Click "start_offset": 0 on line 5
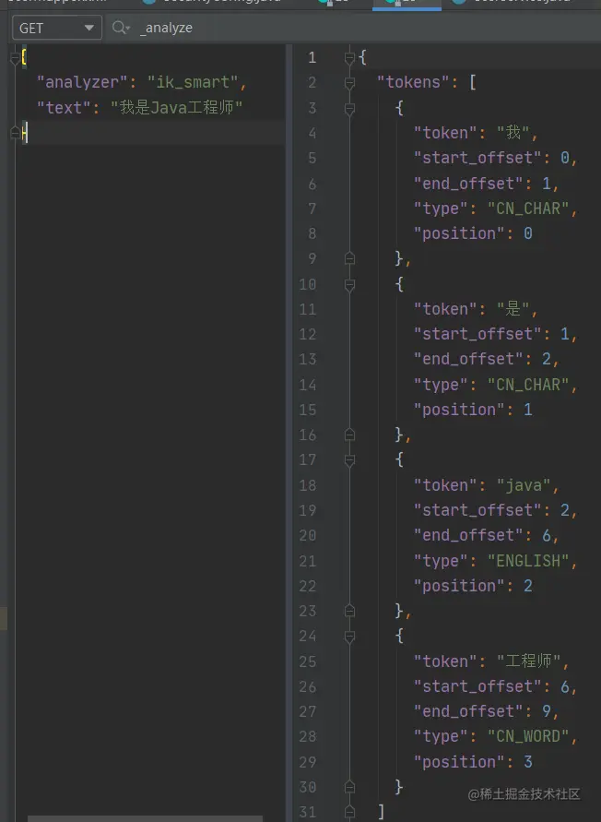This screenshot has width=601, height=822. pyautogui.click(x=492, y=158)
